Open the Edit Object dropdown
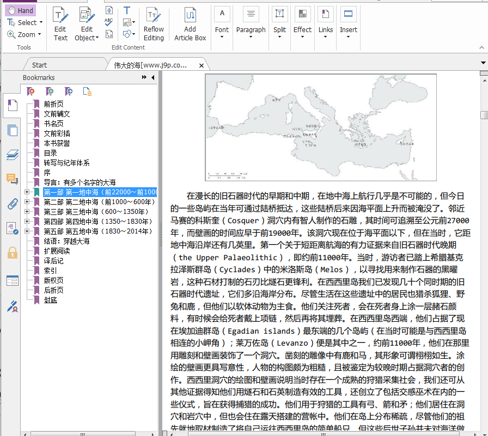Viewport: 488px width, 436px height. 97,38
